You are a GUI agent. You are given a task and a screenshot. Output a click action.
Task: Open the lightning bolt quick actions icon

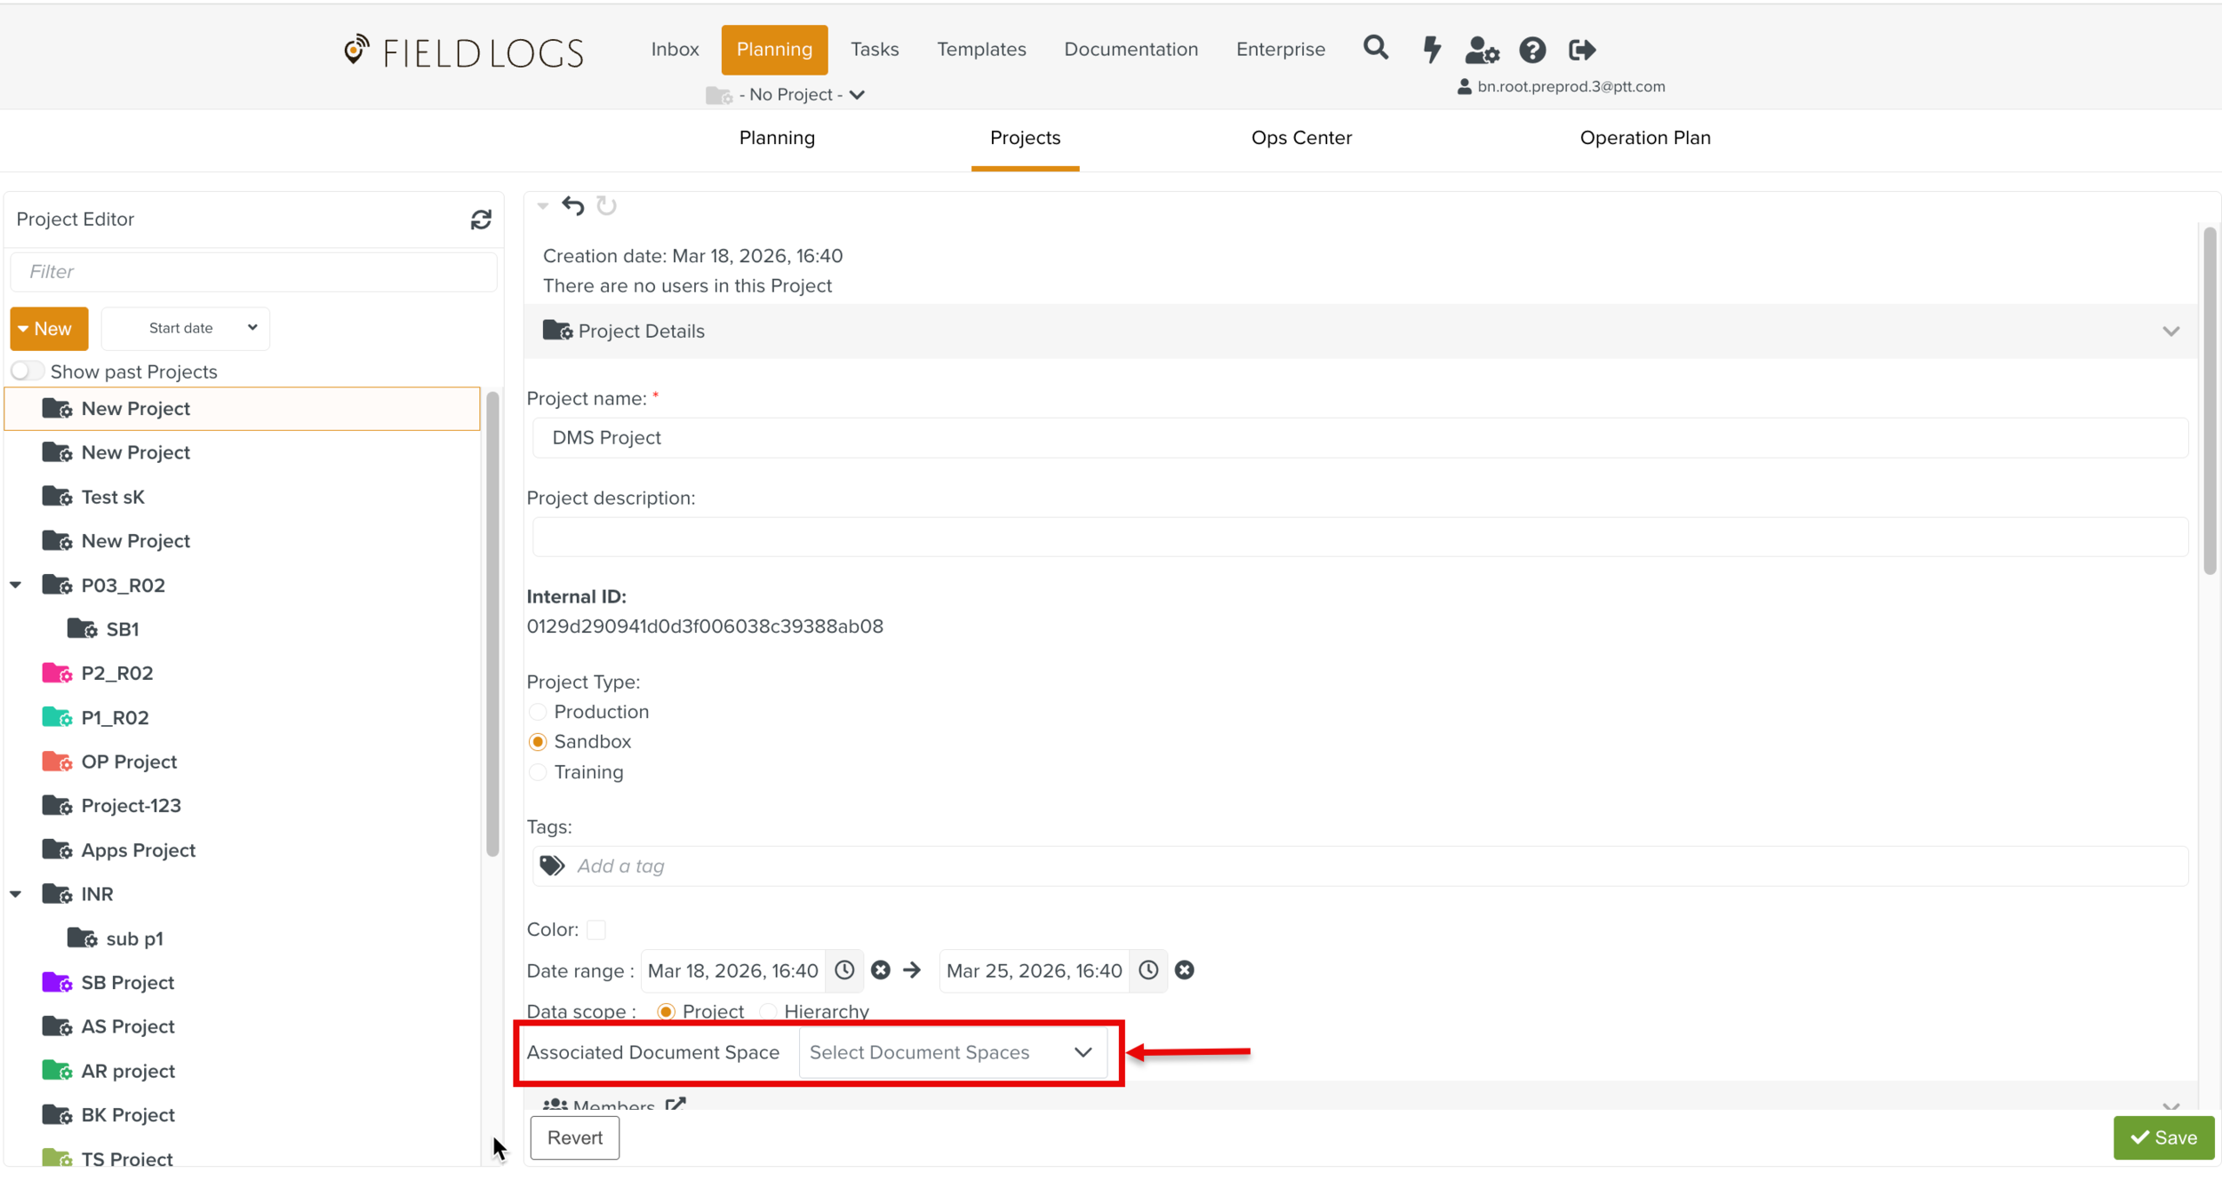point(1431,49)
